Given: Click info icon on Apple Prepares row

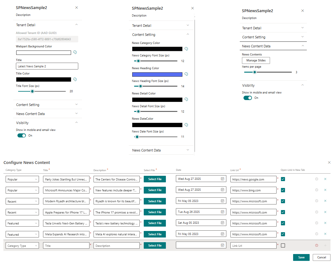Looking at the screenshot, I should (316, 212).
